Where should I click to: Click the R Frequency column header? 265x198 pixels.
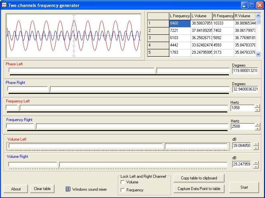coord(223,16)
